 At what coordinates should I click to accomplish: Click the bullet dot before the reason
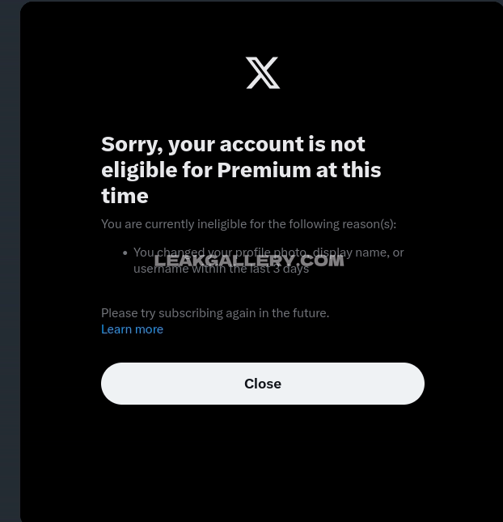pyautogui.click(x=125, y=253)
